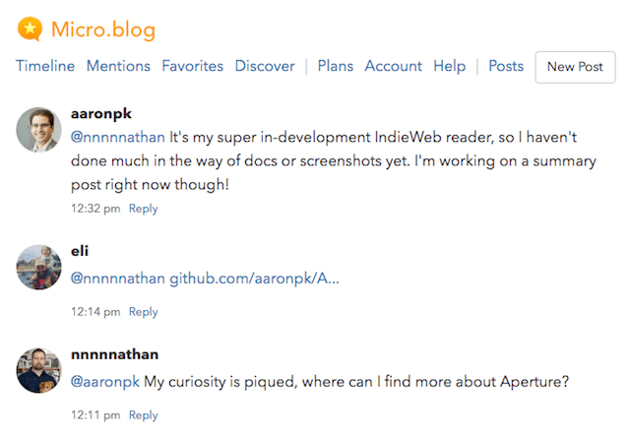Open Account settings

(394, 66)
